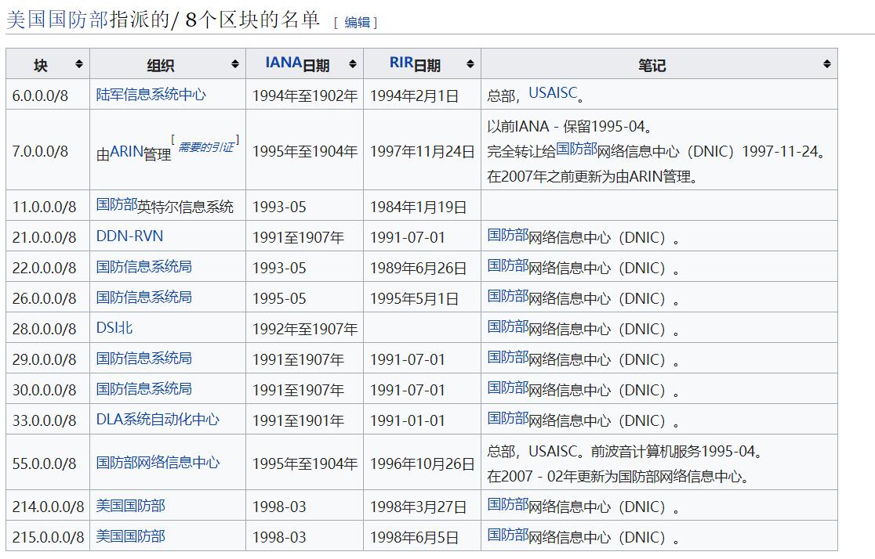Open DLA系统自动化中心 link
This screenshot has width=875, height=559.
click(158, 419)
